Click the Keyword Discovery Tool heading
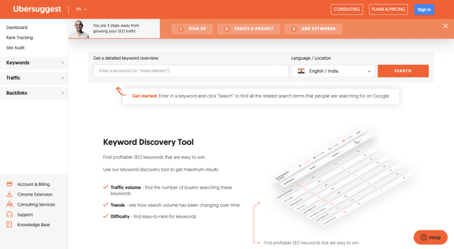 pos(148,142)
